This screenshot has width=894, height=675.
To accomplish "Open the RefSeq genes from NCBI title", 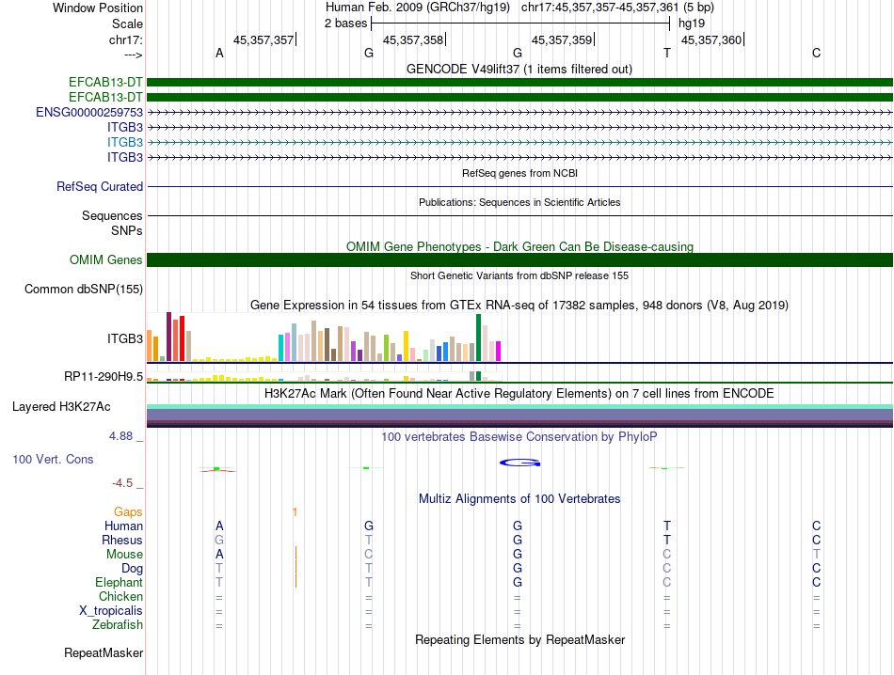I will click(x=519, y=173).
